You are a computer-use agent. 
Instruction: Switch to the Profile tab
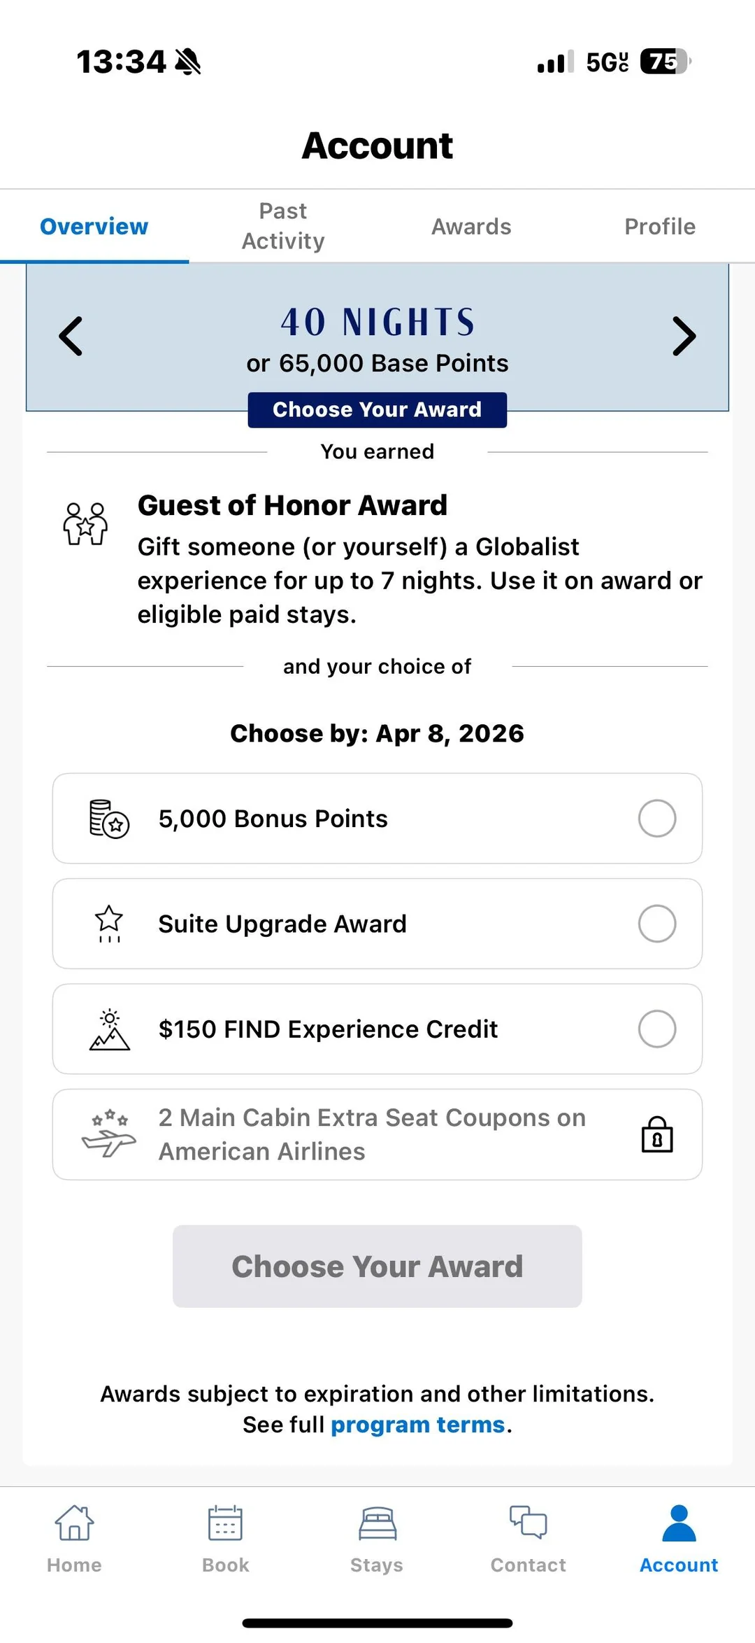pos(659,227)
